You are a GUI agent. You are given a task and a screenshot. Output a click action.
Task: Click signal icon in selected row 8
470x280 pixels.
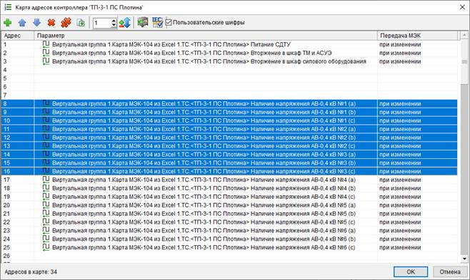tap(46, 104)
